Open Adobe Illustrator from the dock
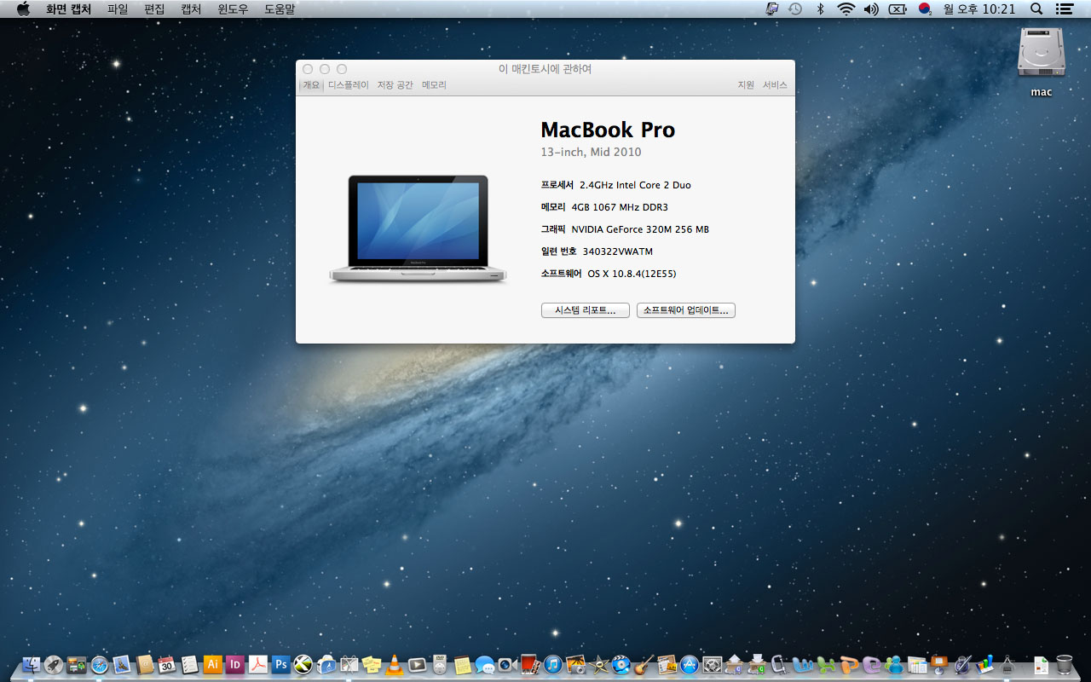Image resolution: width=1091 pixels, height=682 pixels. coord(213,664)
